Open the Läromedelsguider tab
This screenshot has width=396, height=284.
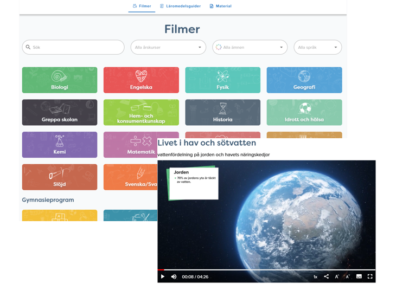pyautogui.click(x=180, y=6)
